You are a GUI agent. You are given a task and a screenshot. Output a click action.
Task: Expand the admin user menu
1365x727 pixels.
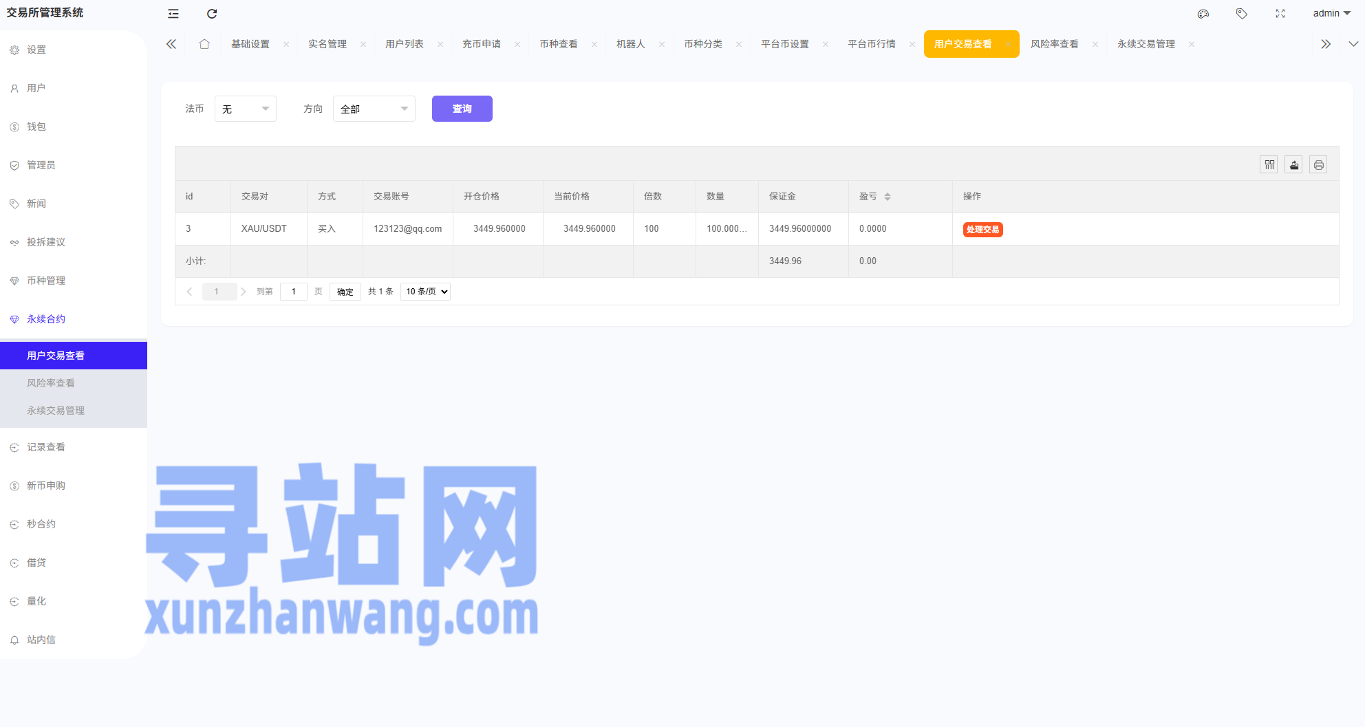tap(1331, 13)
